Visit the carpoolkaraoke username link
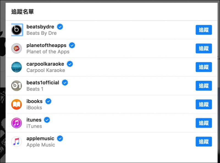Screen dimensions: 220x163 tap(45, 64)
